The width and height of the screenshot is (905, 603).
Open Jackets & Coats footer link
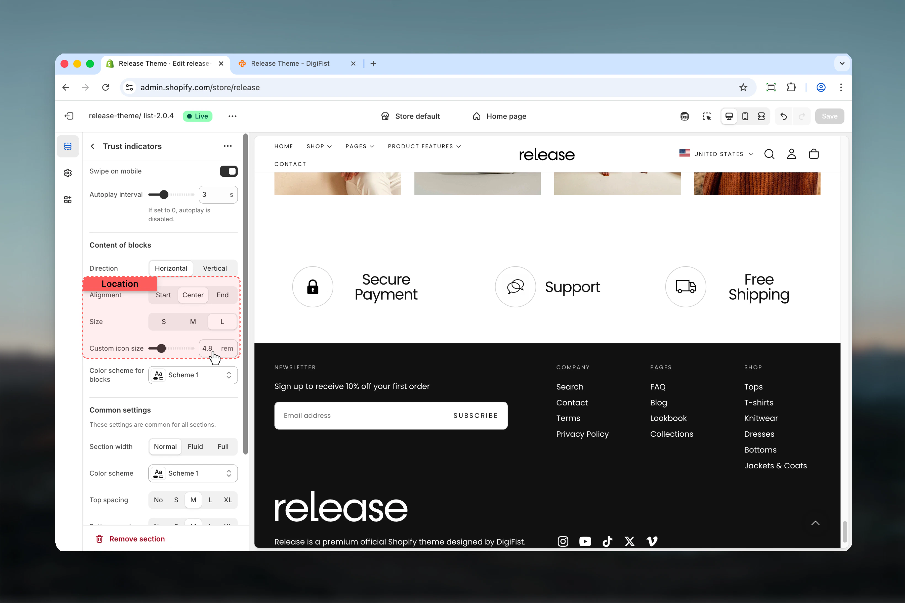[775, 465]
